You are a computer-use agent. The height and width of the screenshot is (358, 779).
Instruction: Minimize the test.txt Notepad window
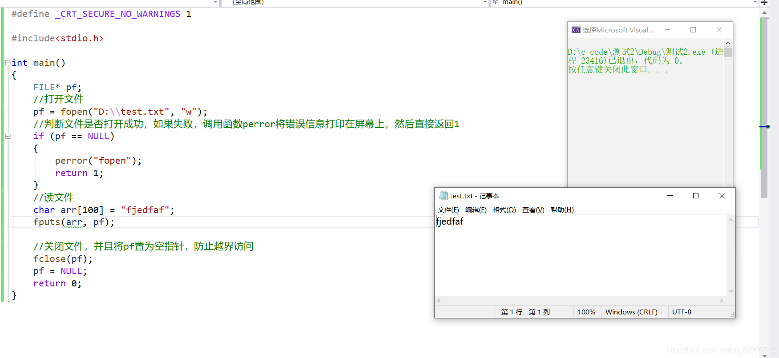[x=670, y=196]
